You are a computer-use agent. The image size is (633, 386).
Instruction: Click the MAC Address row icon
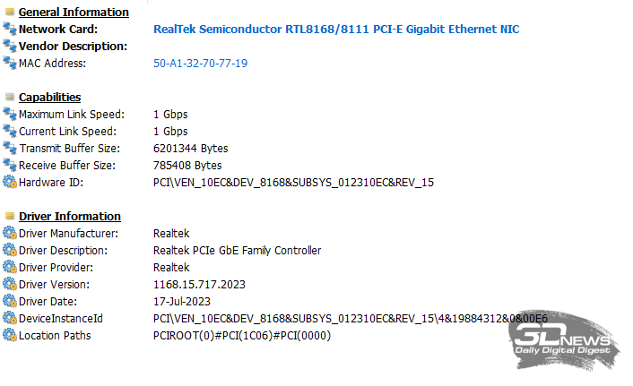[10, 64]
